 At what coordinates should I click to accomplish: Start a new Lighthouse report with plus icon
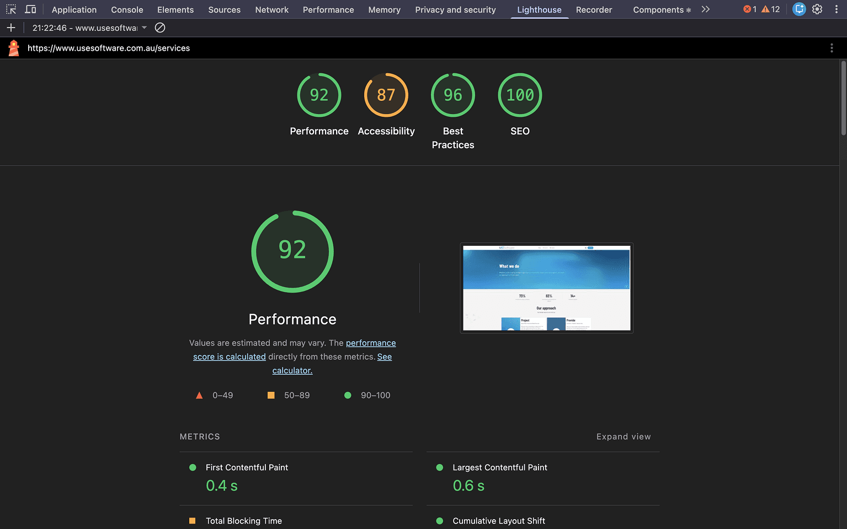(x=10, y=28)
